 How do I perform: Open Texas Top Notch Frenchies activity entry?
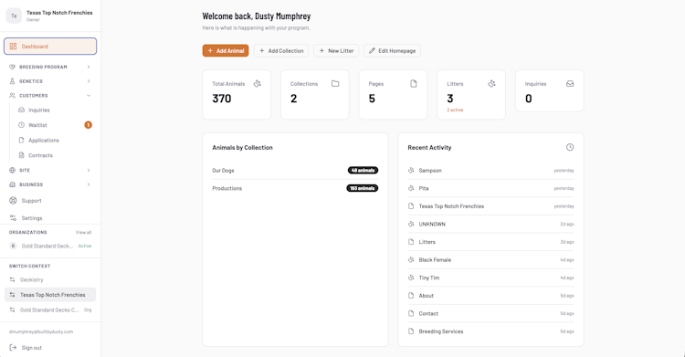tap(490, 206)
